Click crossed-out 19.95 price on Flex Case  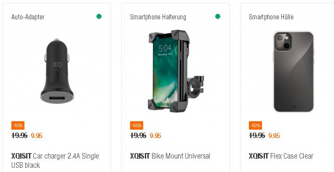[257, 136]
